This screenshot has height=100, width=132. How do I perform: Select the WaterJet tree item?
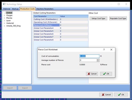click(10, 23)
